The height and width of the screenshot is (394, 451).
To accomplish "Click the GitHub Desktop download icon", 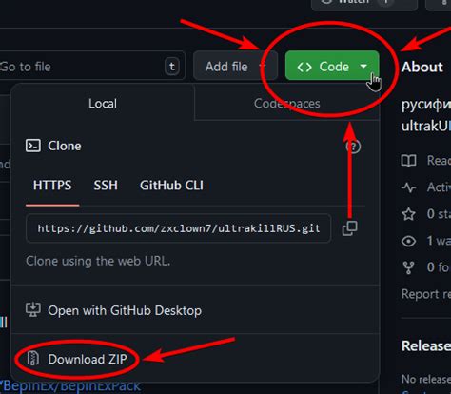I will click(x=33, y=309).
